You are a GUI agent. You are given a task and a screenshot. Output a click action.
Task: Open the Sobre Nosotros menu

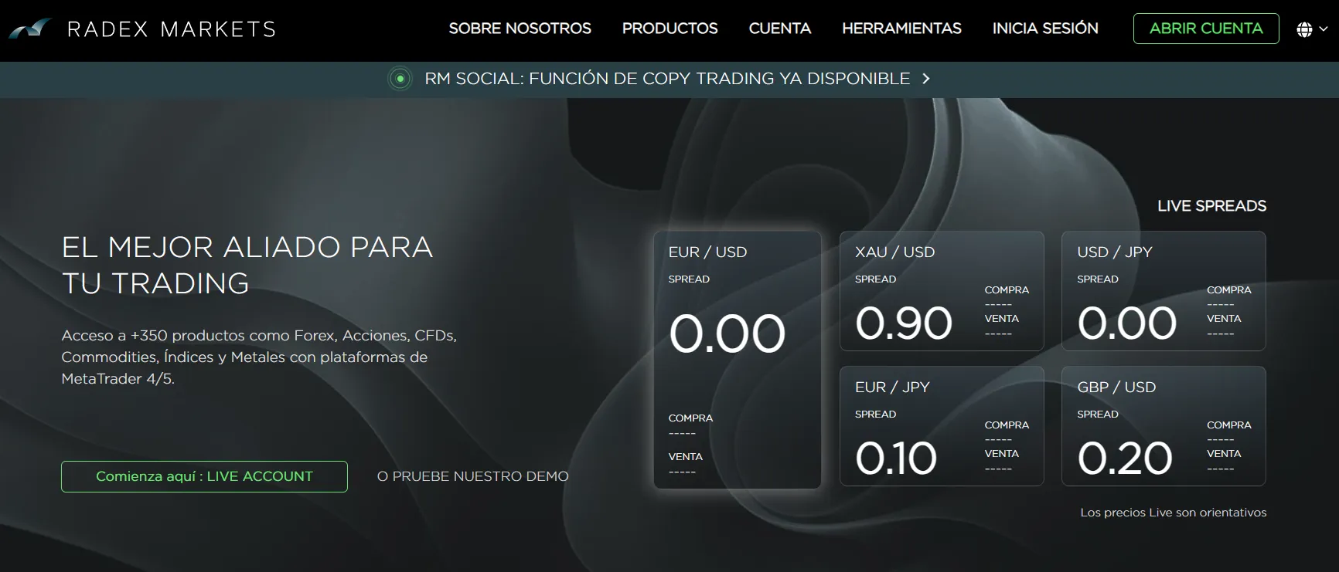[x=520, y=29]
